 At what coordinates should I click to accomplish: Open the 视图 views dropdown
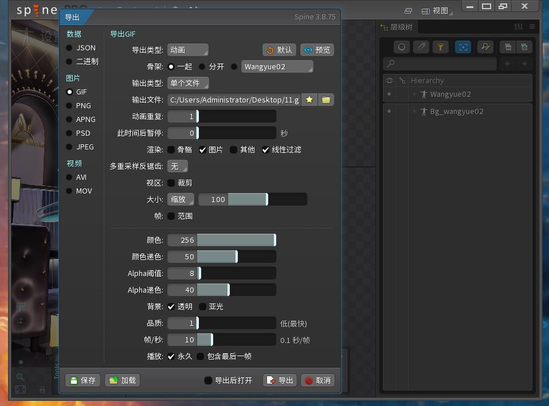437,11
